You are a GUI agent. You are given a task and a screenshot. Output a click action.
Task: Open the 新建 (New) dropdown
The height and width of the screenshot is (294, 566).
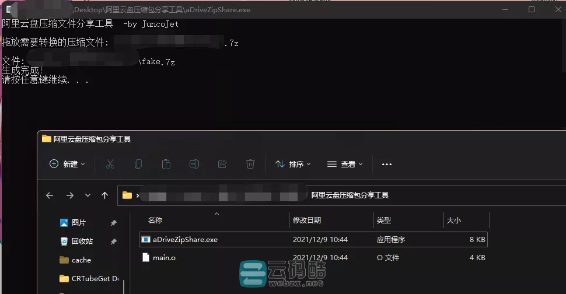[67, 164]
